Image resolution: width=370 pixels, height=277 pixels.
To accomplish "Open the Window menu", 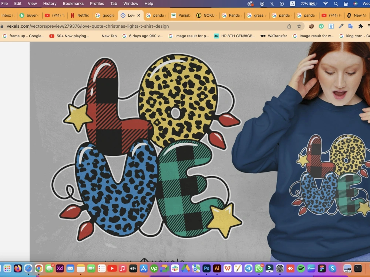I will (131, 4).
